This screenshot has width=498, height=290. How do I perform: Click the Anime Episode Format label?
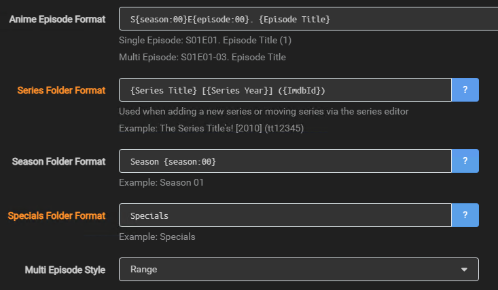click(57, 19)
